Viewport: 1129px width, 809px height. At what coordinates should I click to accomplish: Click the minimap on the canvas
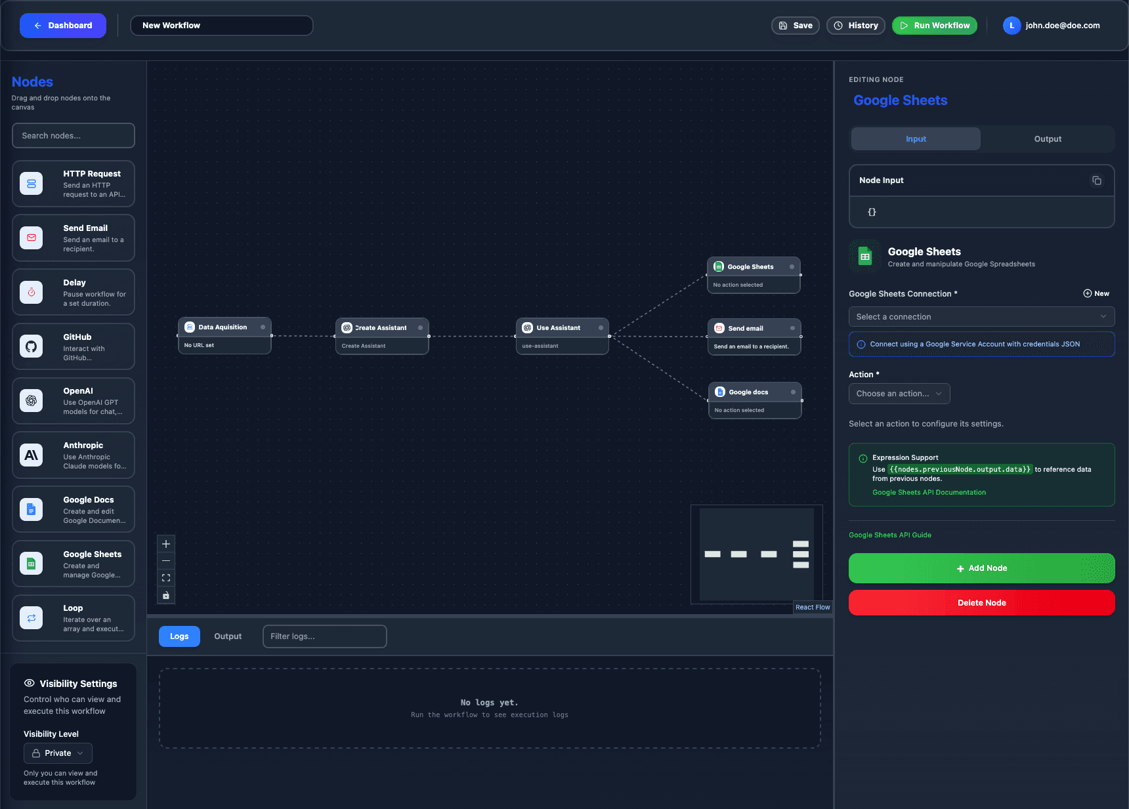coord(756,554)
